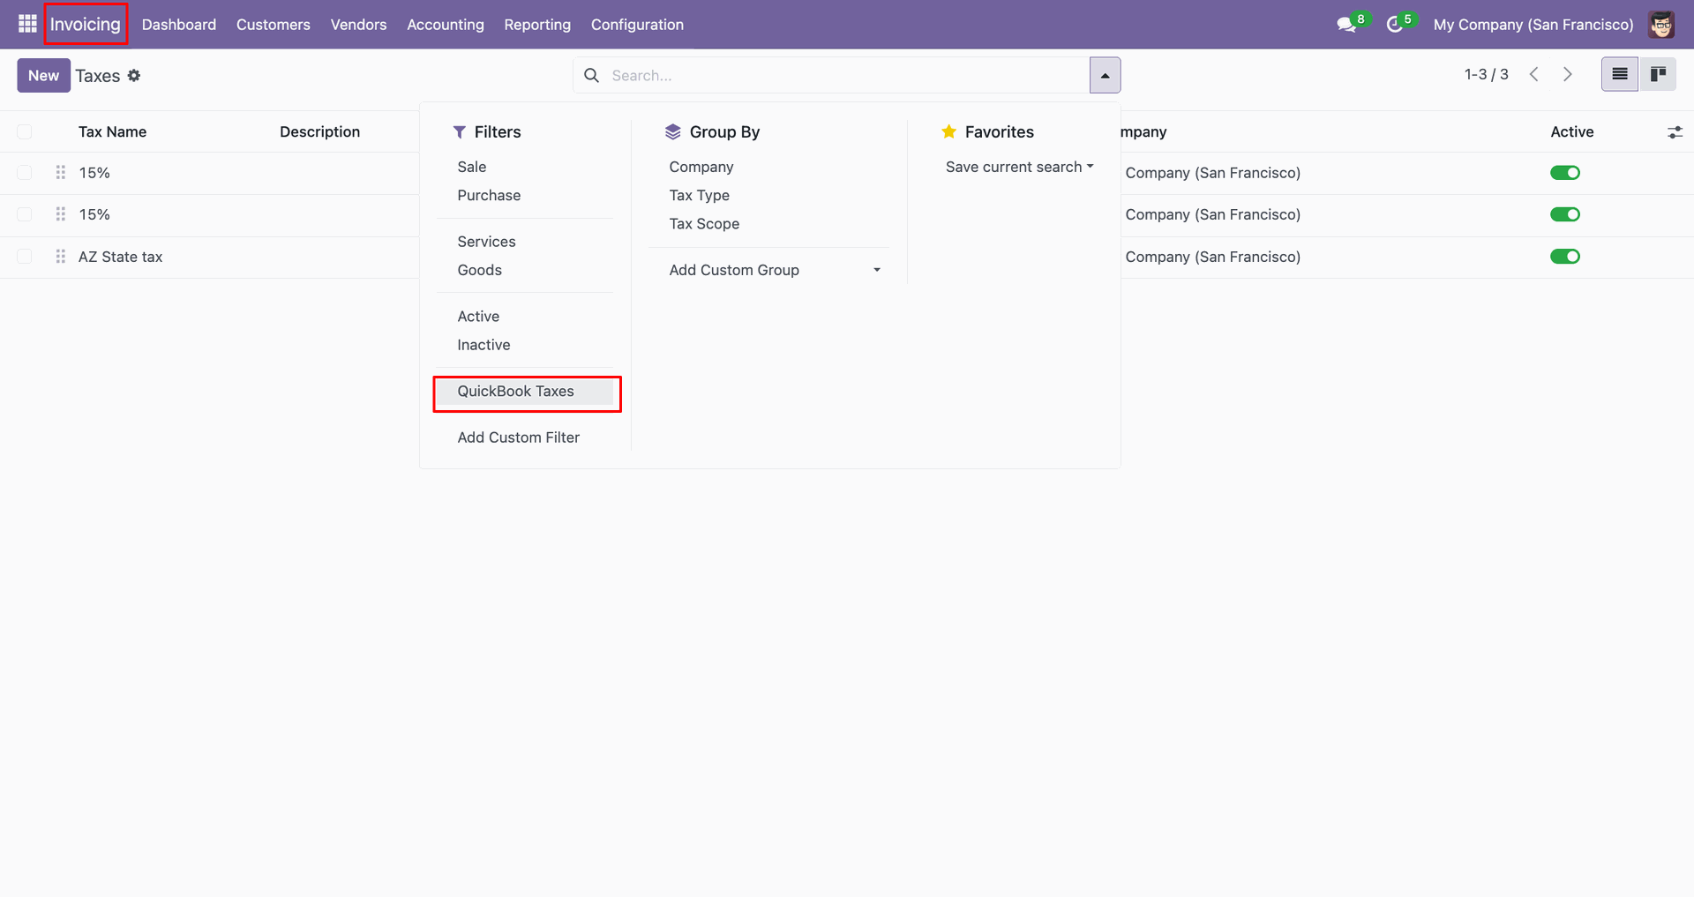Collapse the search options dropdown toggle
Image resolution: width=1694 pixels, height=897 pixels.
tap(1105, 76)
